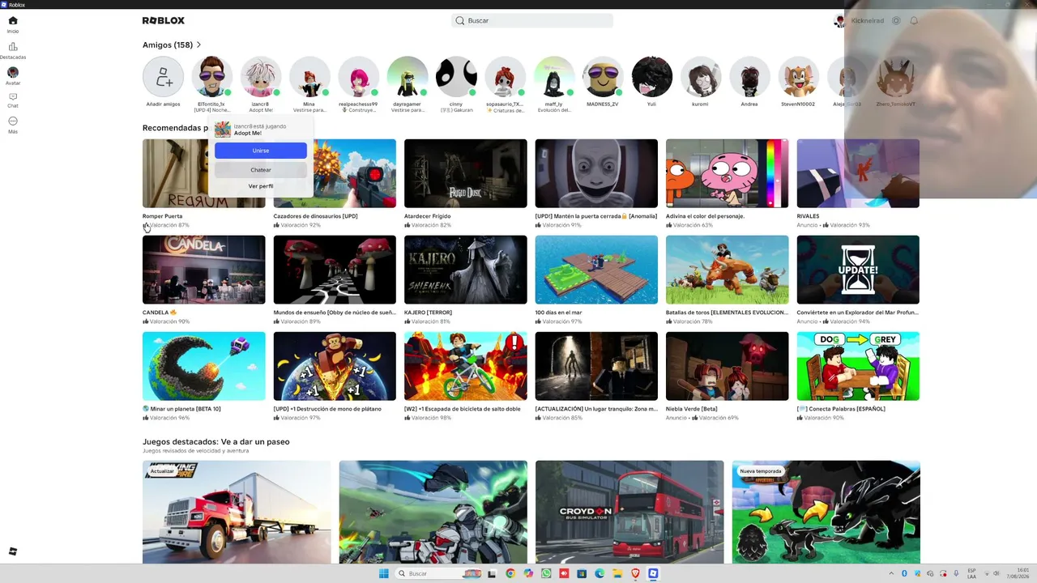
Task: Launch Google Chrome from the taskbar
Action: [510, 573]
